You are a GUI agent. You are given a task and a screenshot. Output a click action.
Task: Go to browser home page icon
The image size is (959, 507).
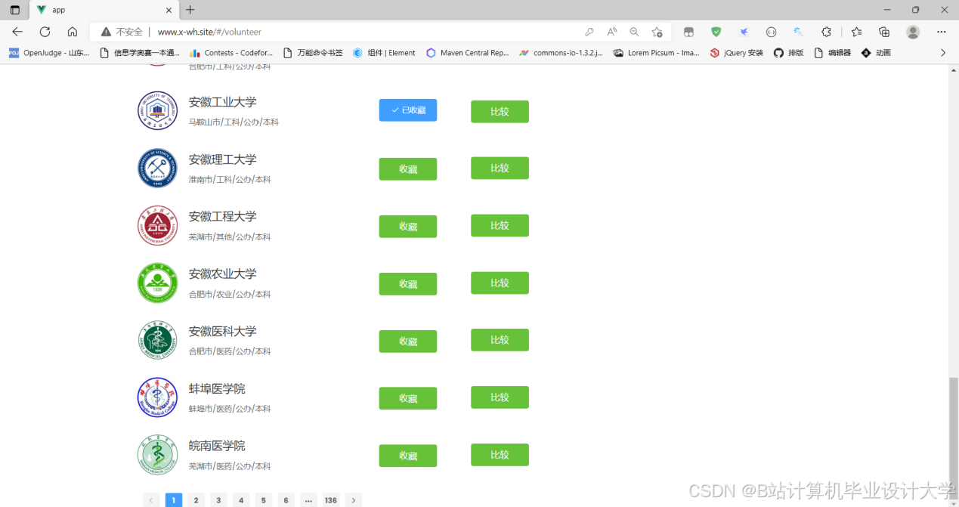73,32
